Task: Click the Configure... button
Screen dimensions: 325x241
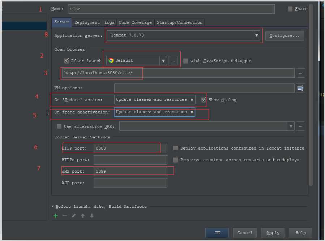Action: 285,36
